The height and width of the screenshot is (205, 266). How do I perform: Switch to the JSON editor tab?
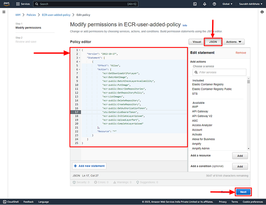click(x=213, y=42)
